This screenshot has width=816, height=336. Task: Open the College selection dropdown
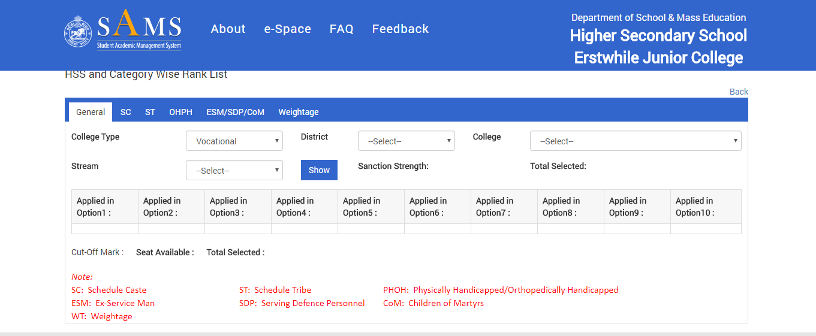click(635, 141)
